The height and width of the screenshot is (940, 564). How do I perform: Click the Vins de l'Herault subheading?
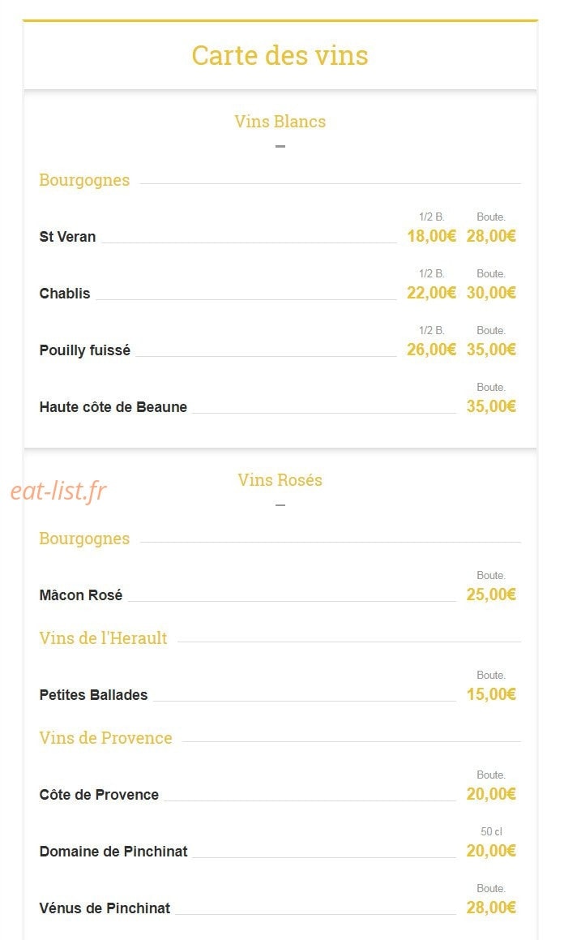click(x=103, y=638)
